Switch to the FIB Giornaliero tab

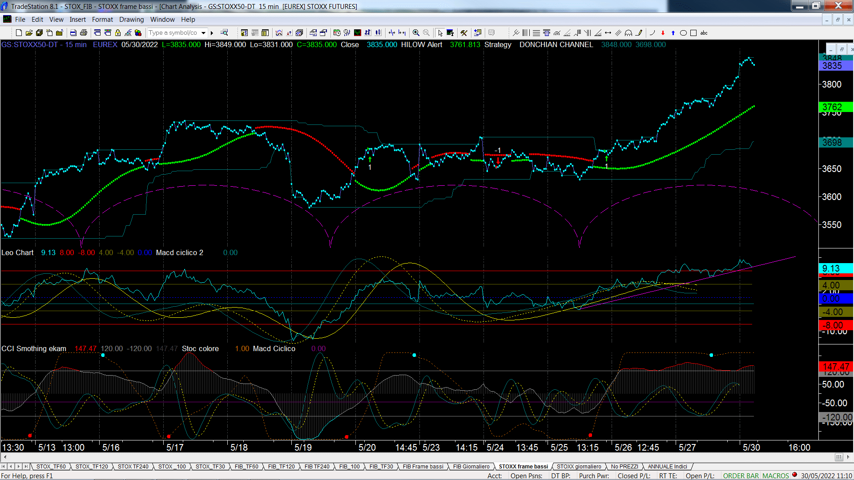click(471, 466)
